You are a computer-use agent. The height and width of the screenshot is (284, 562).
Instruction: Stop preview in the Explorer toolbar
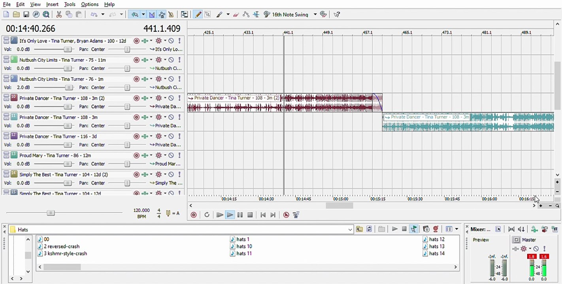point(404,229)
